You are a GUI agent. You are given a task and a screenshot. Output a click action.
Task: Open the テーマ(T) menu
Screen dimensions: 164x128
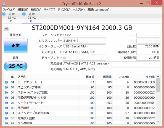[x=49, y=10]
